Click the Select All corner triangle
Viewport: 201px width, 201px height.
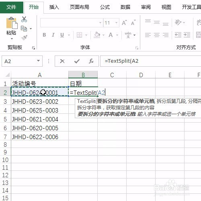click(x=8, y=75)
